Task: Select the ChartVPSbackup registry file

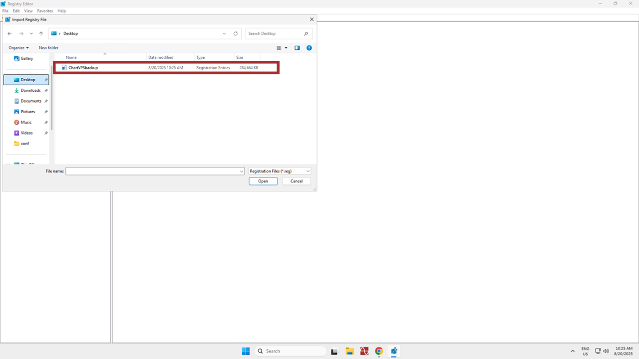Action: coord(83,67)
